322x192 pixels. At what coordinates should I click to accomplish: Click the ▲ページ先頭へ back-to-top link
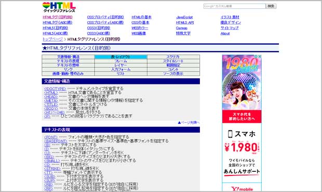pyautogui.click(x=189, y=123)
